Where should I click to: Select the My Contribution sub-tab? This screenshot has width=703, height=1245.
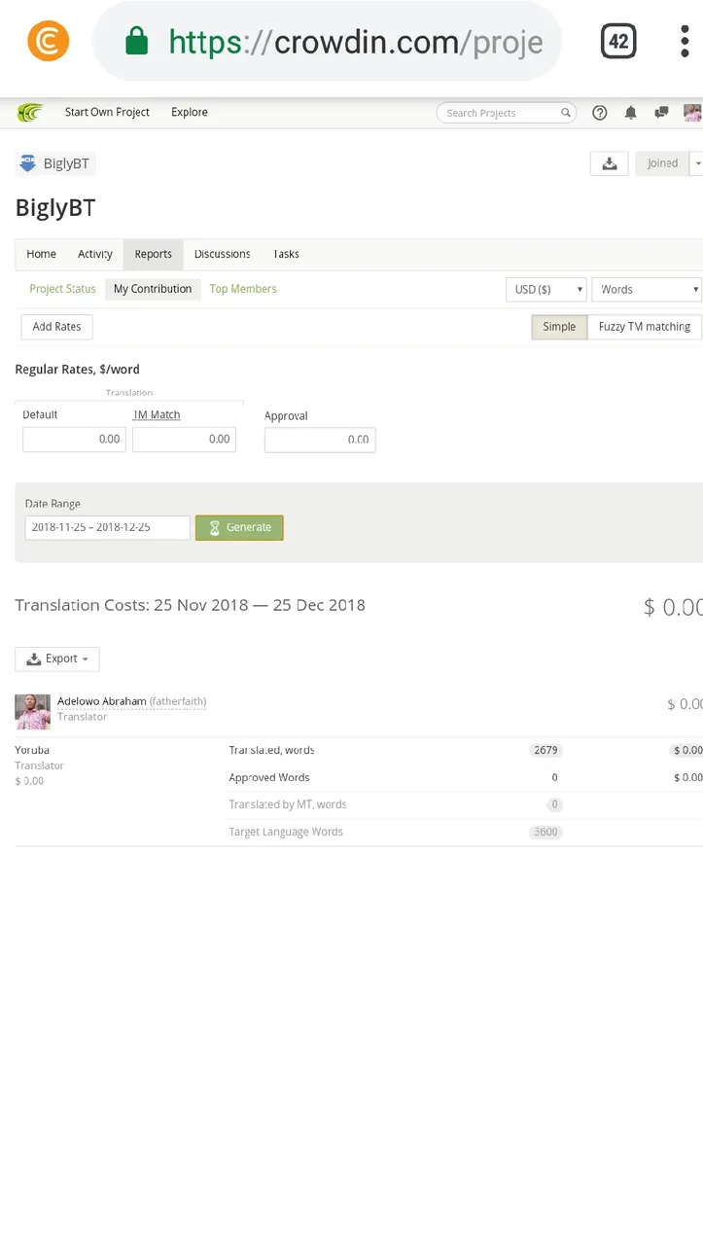pyautogui.click(x=153, y=289)
